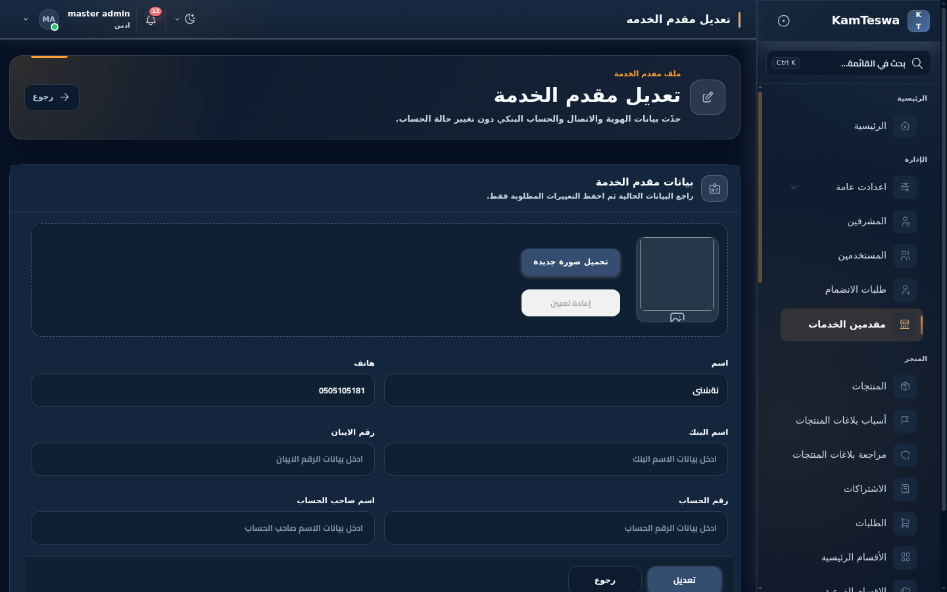Click the ID card icon beside بيانات مقدم الخدمة

(x=714, y=189)
